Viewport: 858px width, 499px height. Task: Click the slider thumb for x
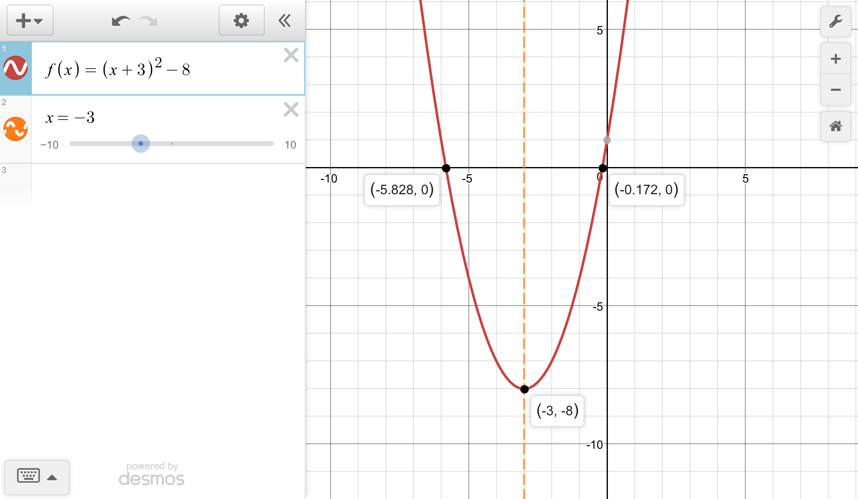pos(141,144)
